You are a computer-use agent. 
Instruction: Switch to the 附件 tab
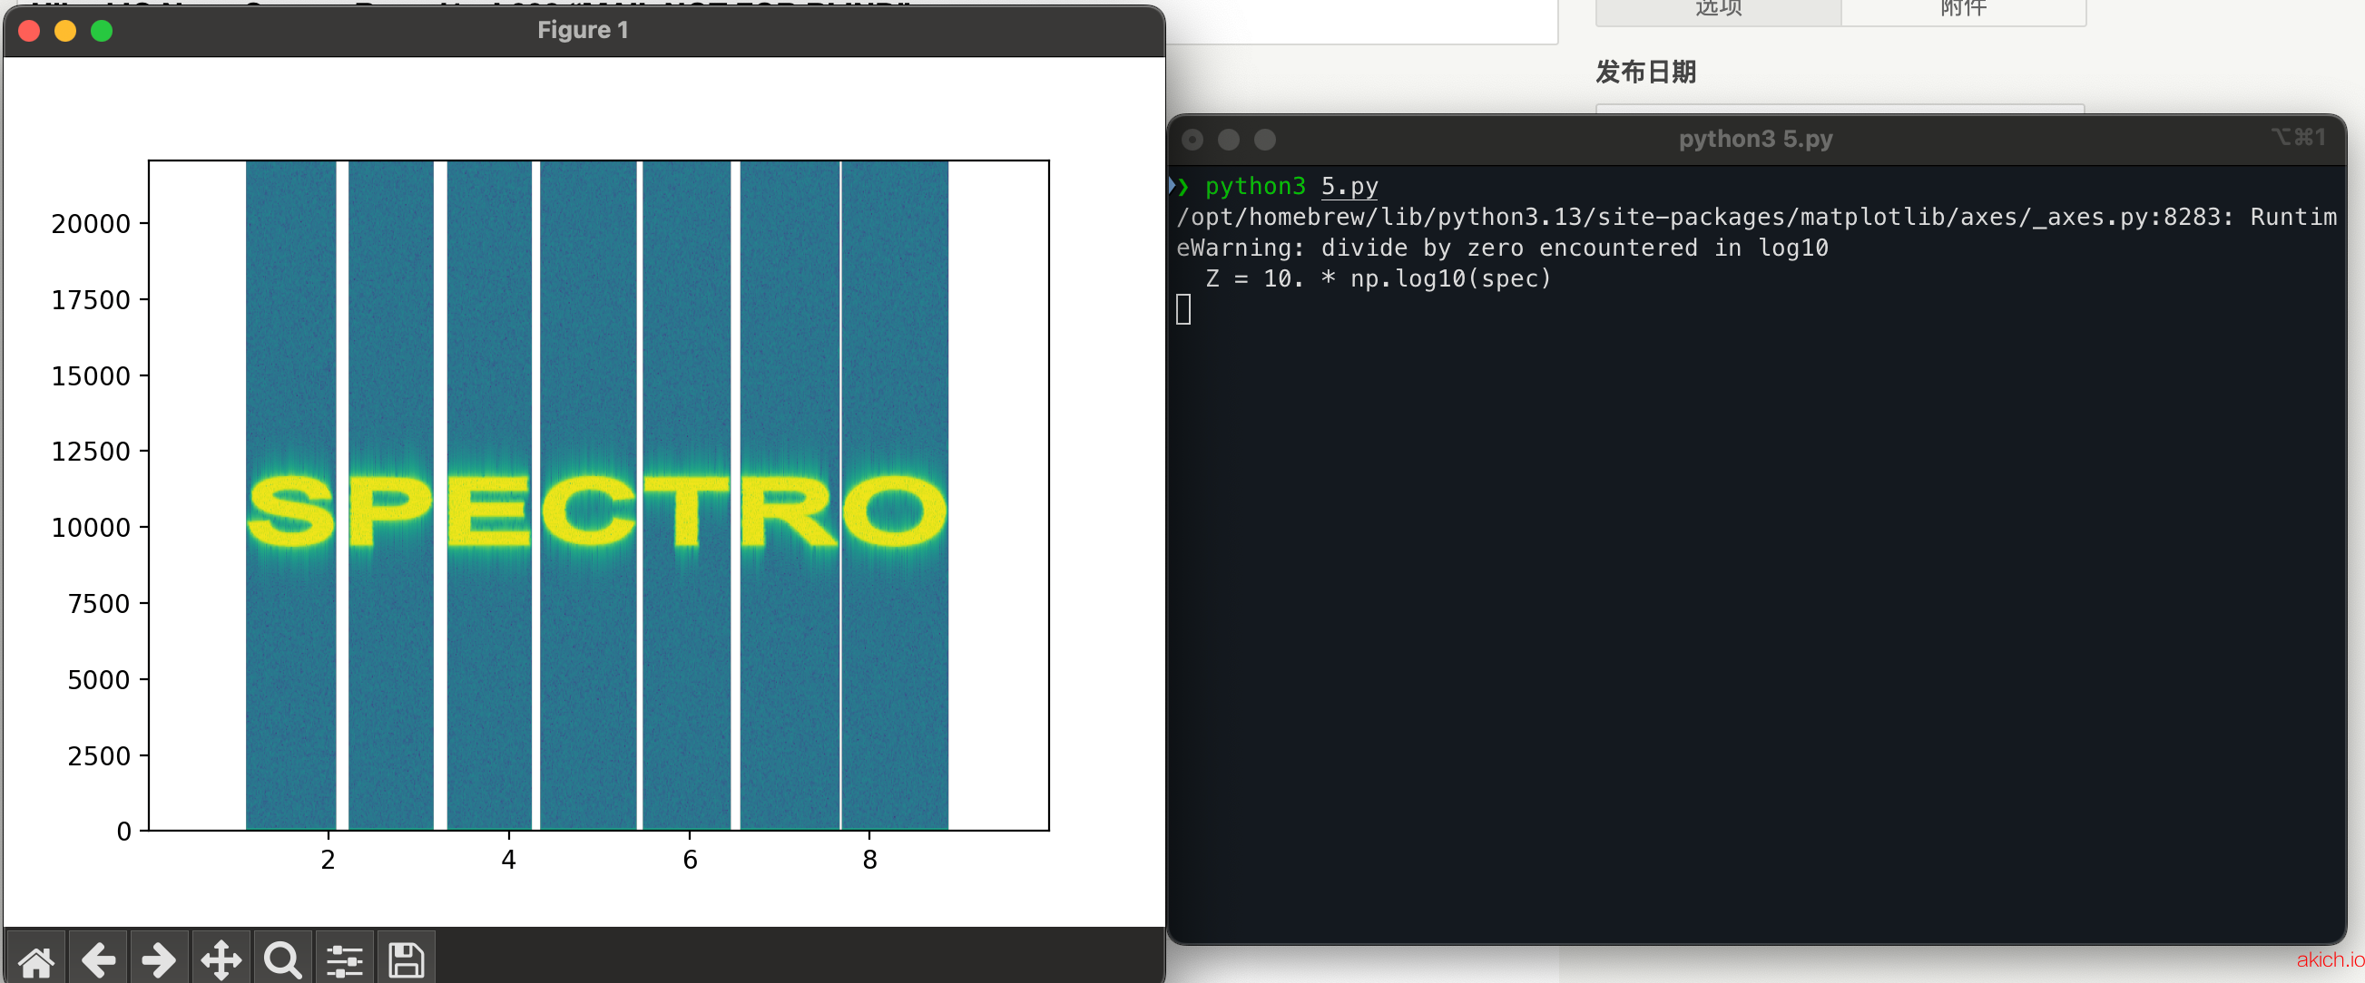click(1963, 9)
